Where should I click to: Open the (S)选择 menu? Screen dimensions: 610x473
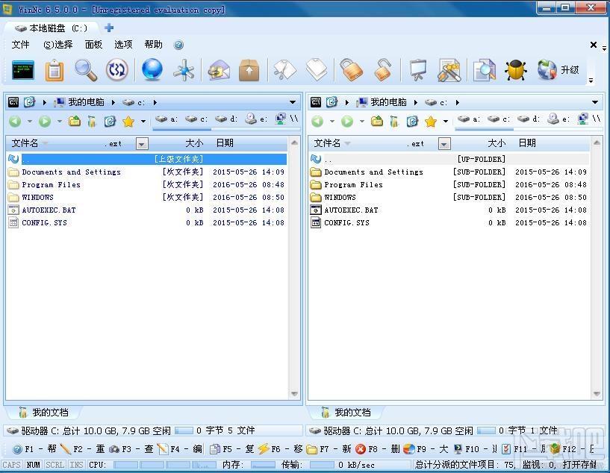pyautogui.click(x=58, y=45)
